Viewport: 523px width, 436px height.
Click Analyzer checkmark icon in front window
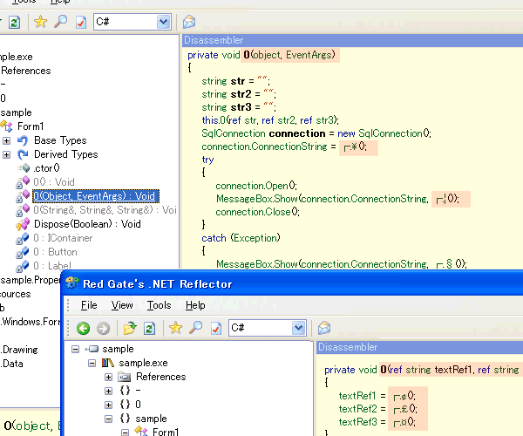pyautogui.click(x=216, y=328)
